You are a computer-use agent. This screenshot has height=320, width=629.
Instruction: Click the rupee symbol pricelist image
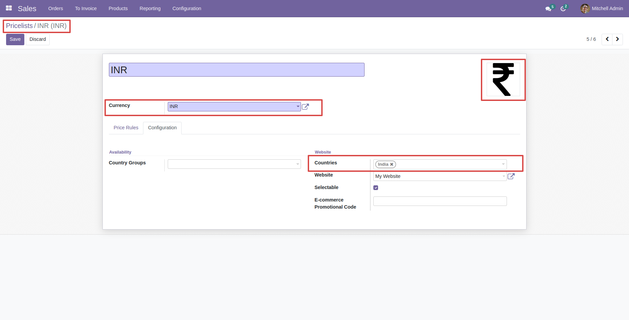tap(503, 80)
